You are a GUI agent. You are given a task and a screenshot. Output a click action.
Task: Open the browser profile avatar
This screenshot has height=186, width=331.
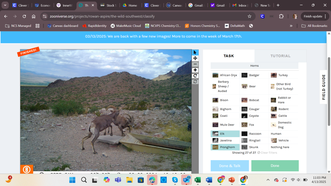pos(295,16)
